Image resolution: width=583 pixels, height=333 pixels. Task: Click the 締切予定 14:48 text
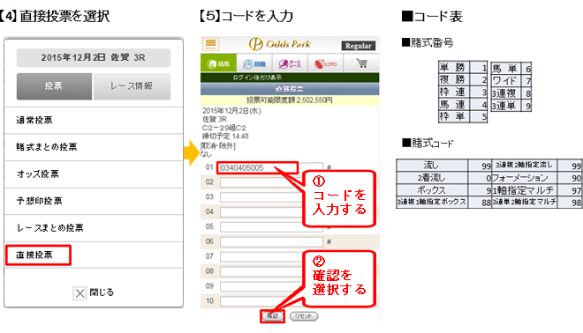coord(225,136)
